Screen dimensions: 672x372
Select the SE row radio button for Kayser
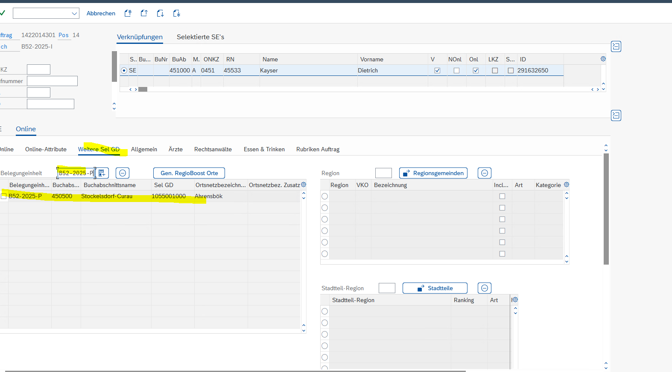pos(124,71)
